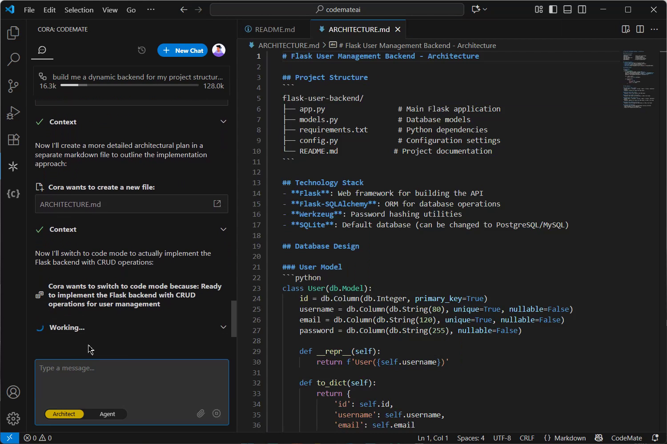
Task: Open the task list icon beside prompt summary
Action: pos(43,76)
